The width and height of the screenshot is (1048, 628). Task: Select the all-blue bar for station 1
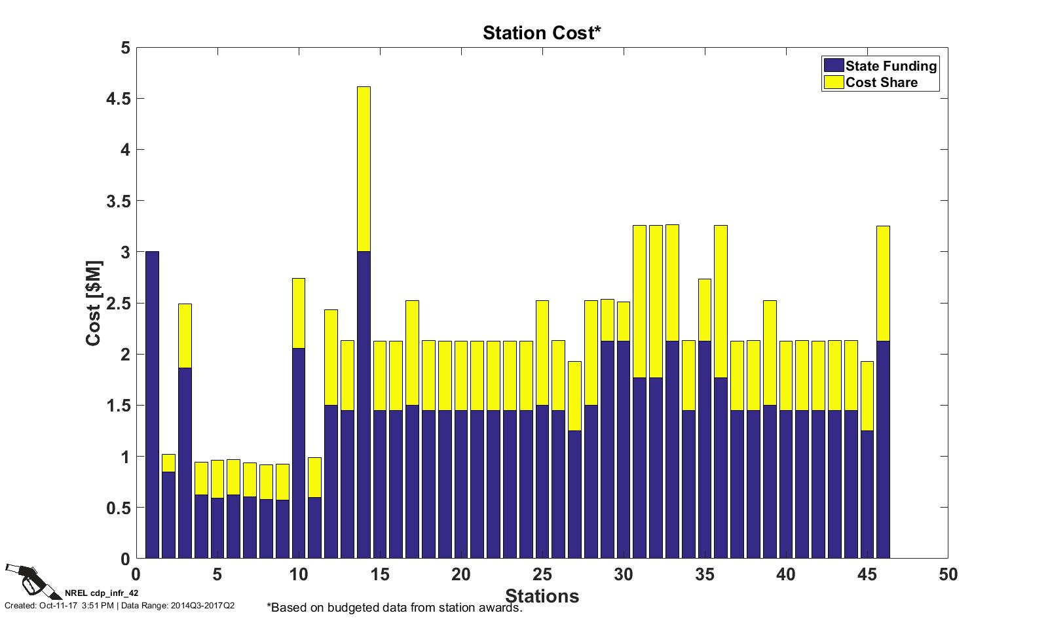tap(152, 405)
